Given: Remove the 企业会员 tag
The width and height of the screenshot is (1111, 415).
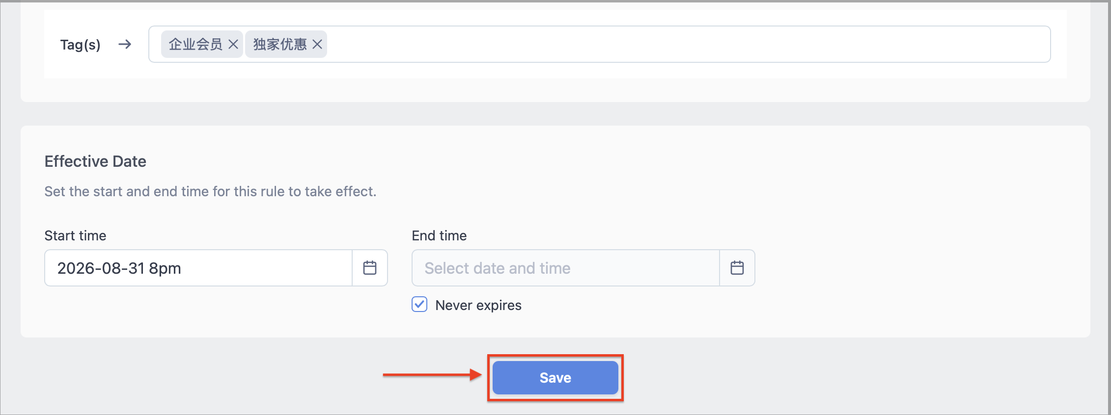Looking at the screenshot, I should coord(233,45).
